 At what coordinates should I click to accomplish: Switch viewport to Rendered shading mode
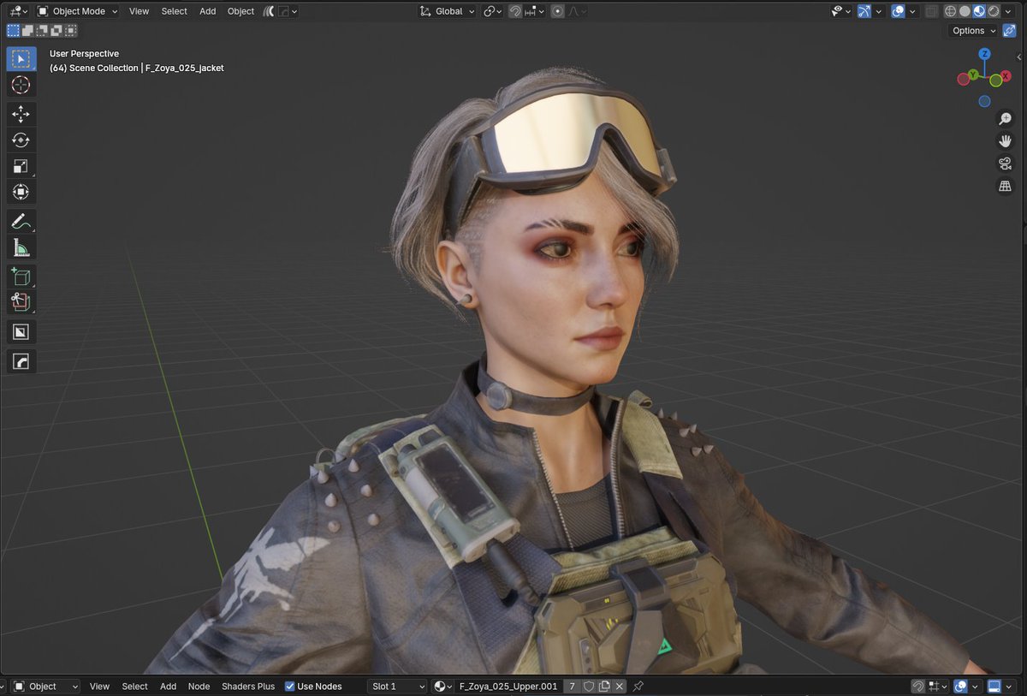pyautogui.click(x=994, y=10)
